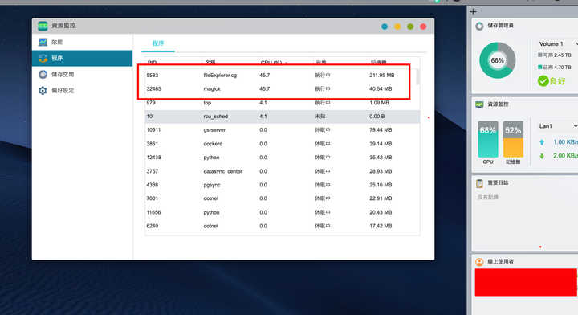Image resolution: width=578 pixels, height=315 pixels.
Task: Sort by the 狀態 status column header
Action: pyautogui.click(x=340, y=62)
